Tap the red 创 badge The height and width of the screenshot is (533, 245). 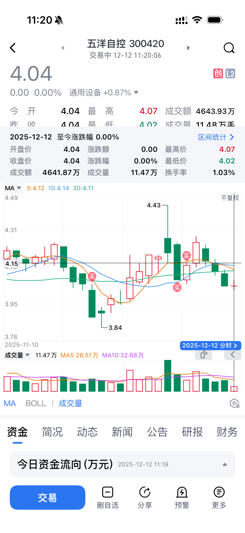(x=218, y=74)
